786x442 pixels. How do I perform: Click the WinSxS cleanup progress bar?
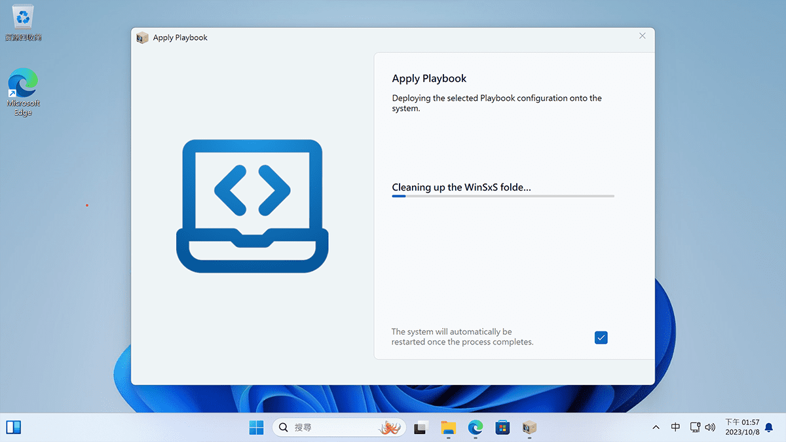click(502, 195)
